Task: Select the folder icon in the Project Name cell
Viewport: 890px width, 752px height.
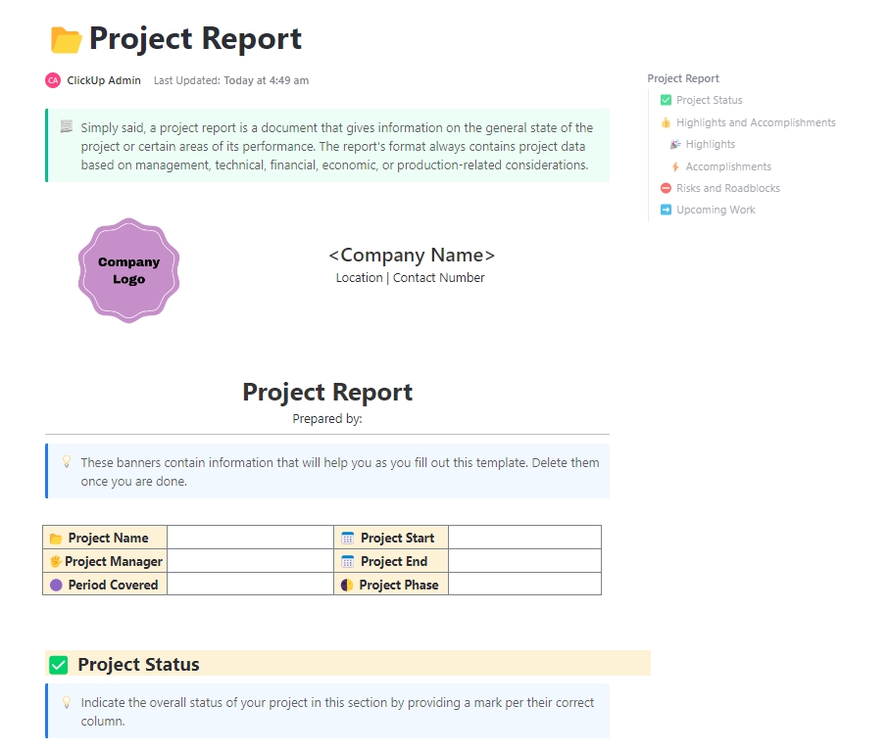Action: pyautogui.click(x=57, y=538)
